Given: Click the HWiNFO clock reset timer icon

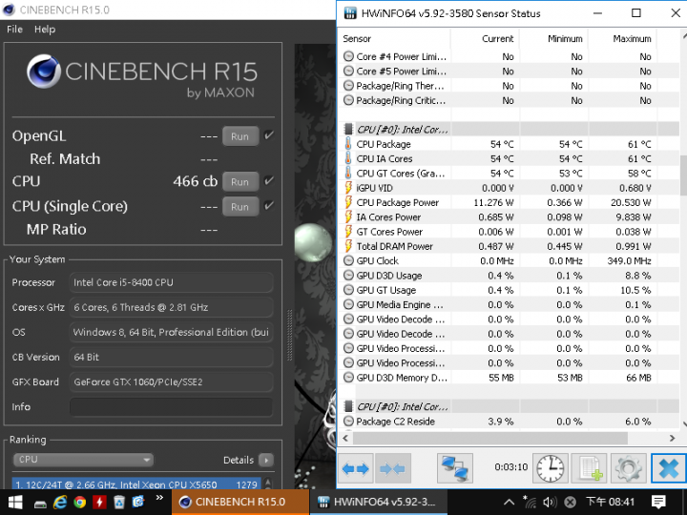Looking at the screenshot, I should click(x=551, y=468).
